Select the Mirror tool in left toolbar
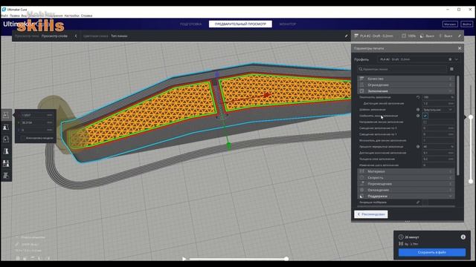The width and height of the screenshot is (476, 267). pyautogui.click(x=6, y=151)
